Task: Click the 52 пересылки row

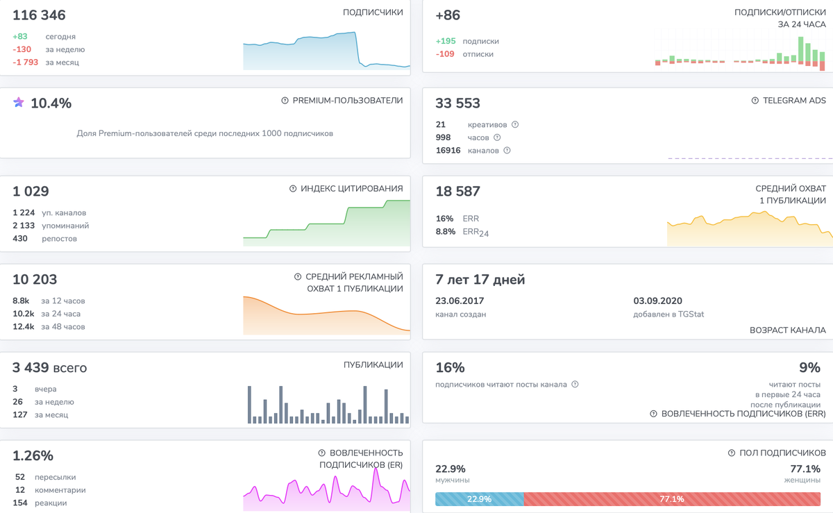Action: [45, 478]
